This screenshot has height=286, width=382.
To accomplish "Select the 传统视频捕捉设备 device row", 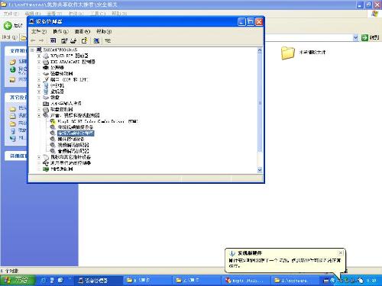I will click(76, 127).
